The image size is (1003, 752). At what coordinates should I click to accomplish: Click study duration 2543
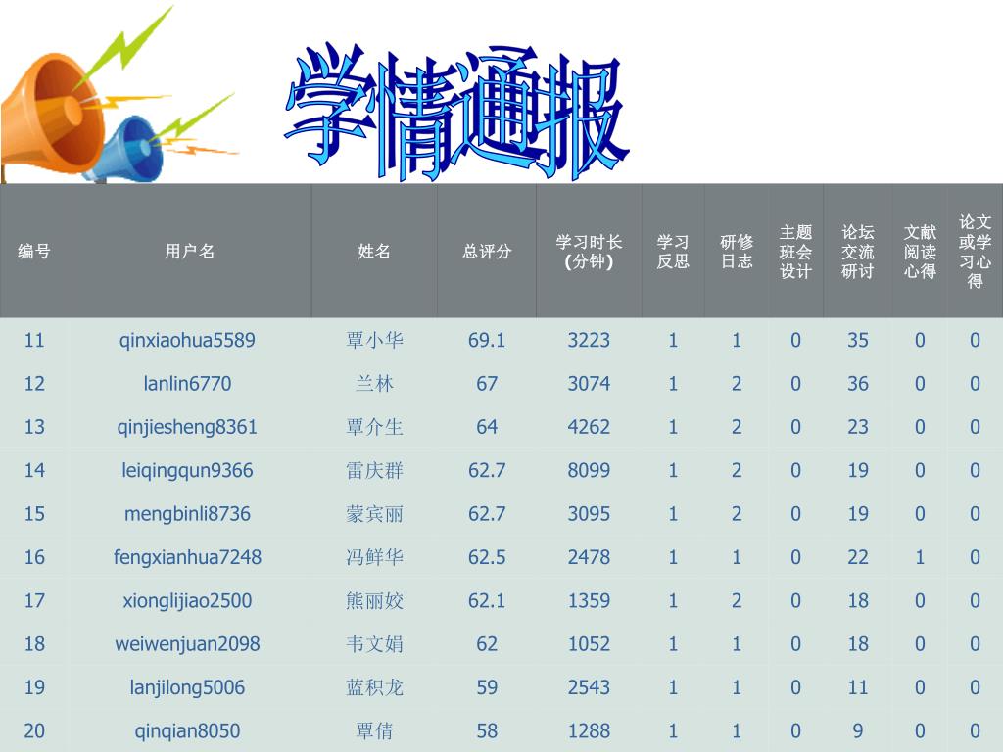(x=589, y=688)
